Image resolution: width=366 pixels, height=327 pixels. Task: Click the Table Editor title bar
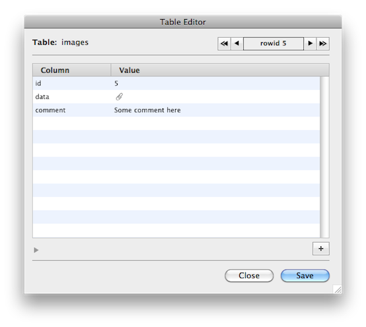pyautogui.click(x=183, y=22)
